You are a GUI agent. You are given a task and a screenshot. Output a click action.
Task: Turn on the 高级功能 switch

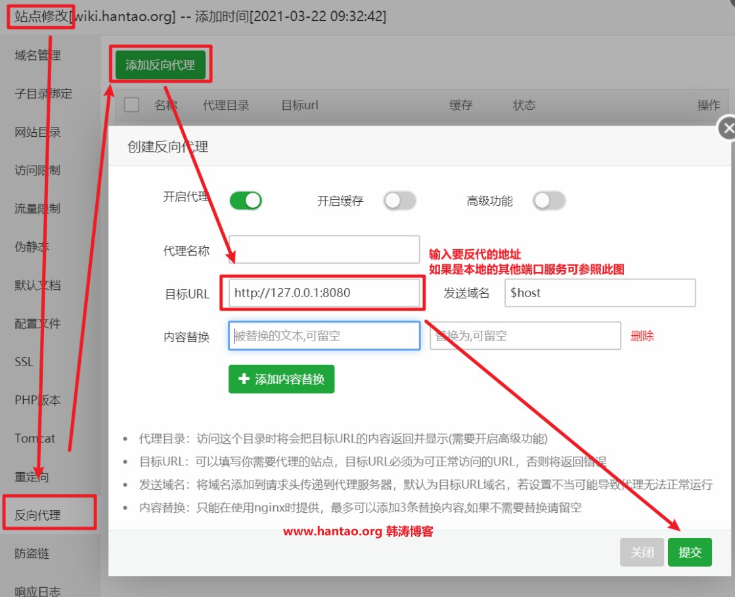tap(549, 201)
